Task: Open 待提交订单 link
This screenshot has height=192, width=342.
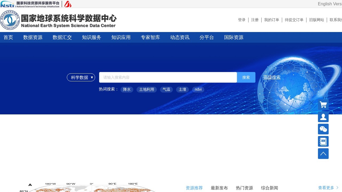Action: (x=294, y=20)
